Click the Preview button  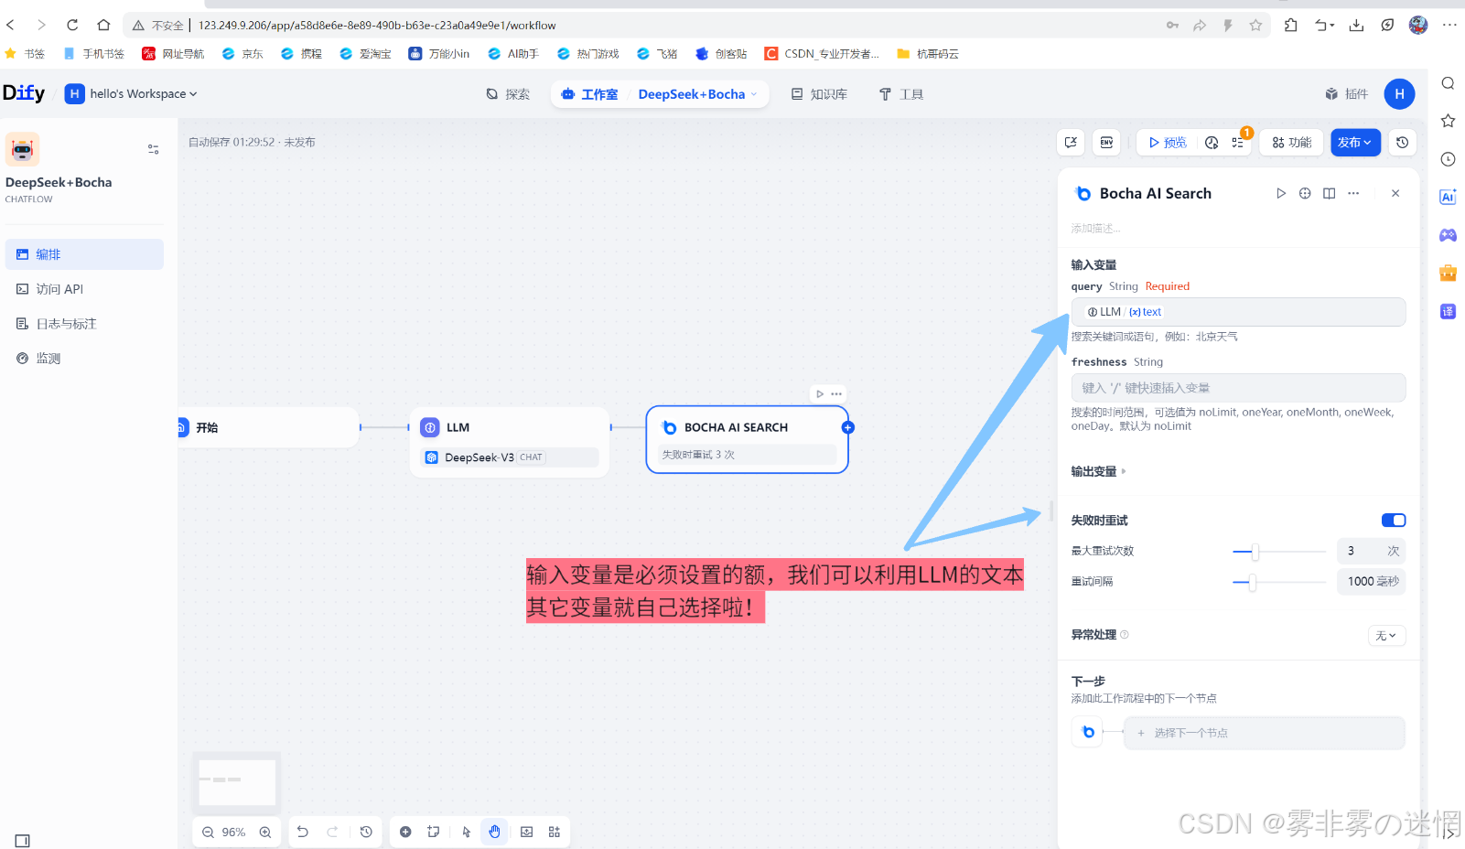click(1168, 143)
